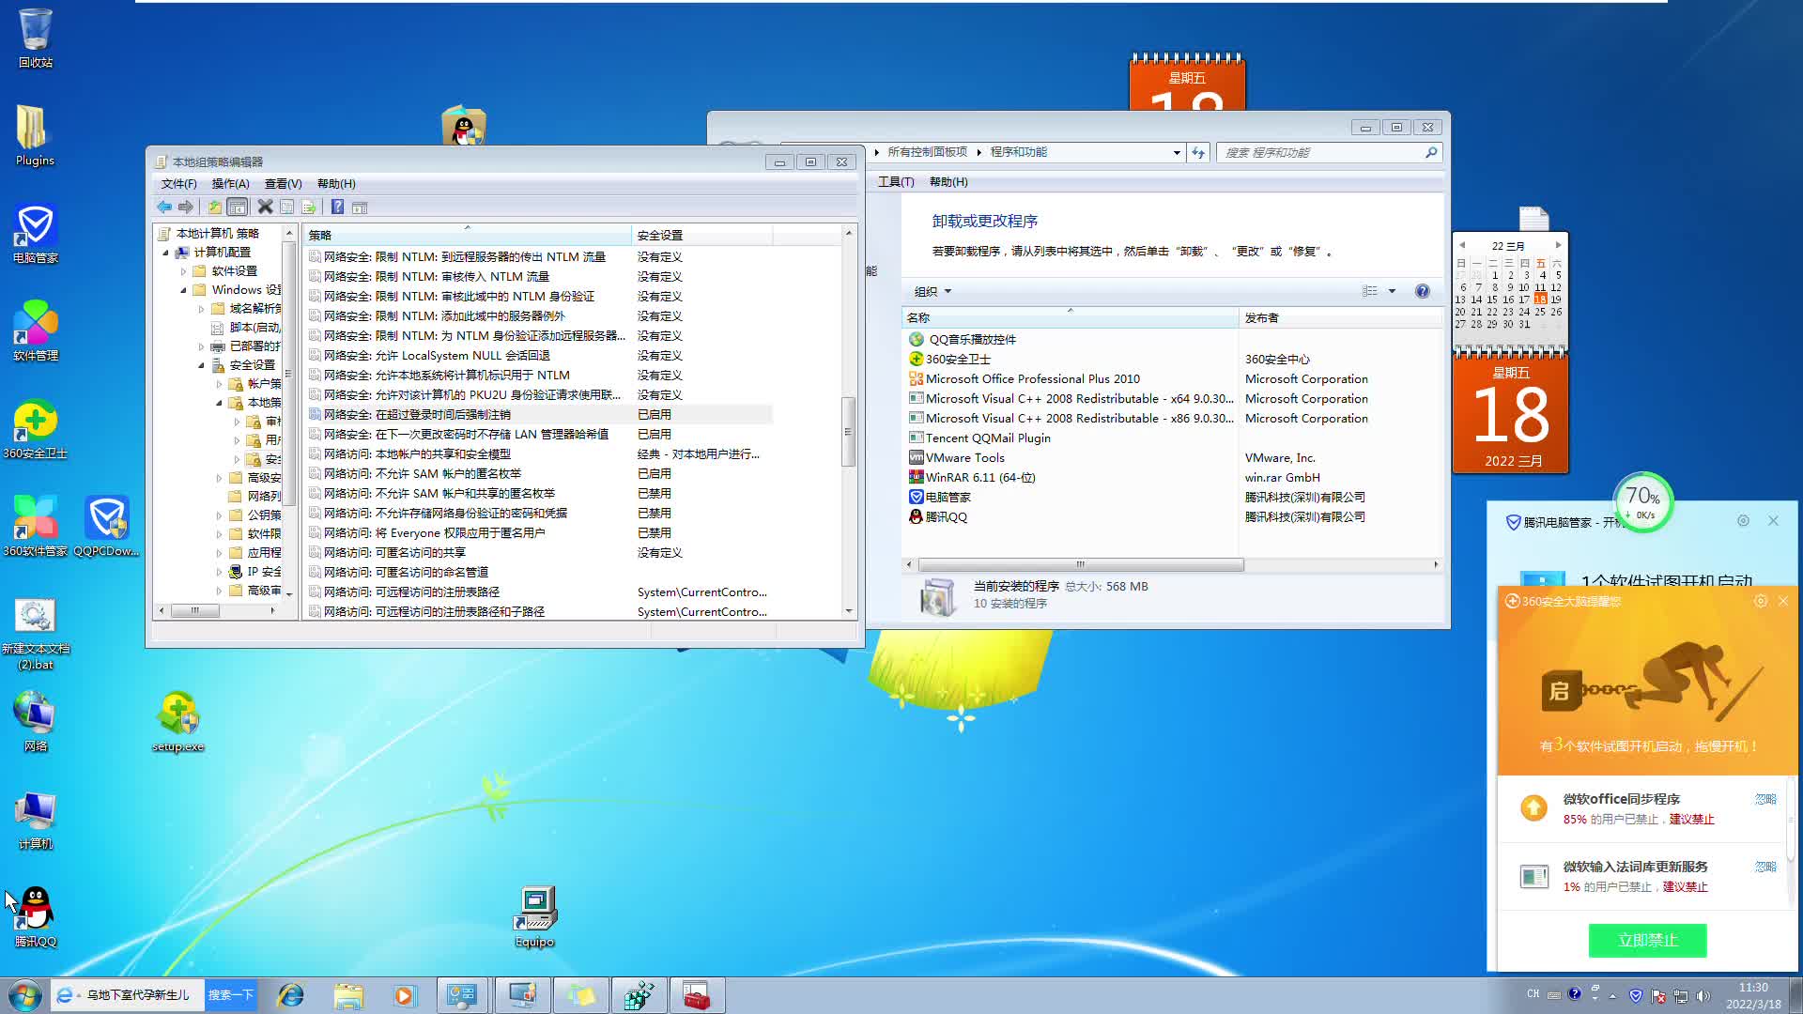Image resolution: width=1803 pixels, height=1014 pixels.
Task: Click the show/hide action pane toolbar icon
Action: point(360,207)
